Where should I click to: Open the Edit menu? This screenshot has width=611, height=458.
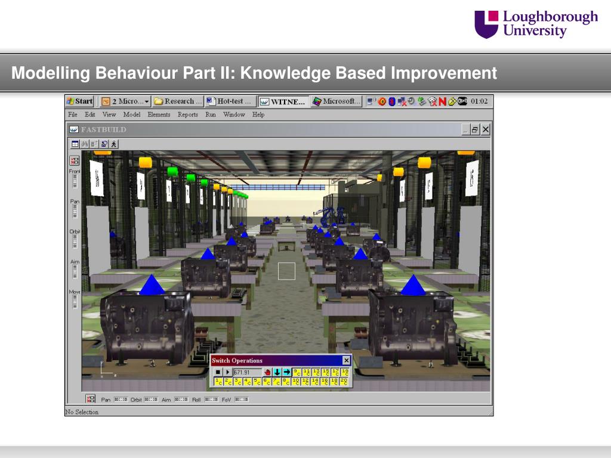tap(90, 114)
